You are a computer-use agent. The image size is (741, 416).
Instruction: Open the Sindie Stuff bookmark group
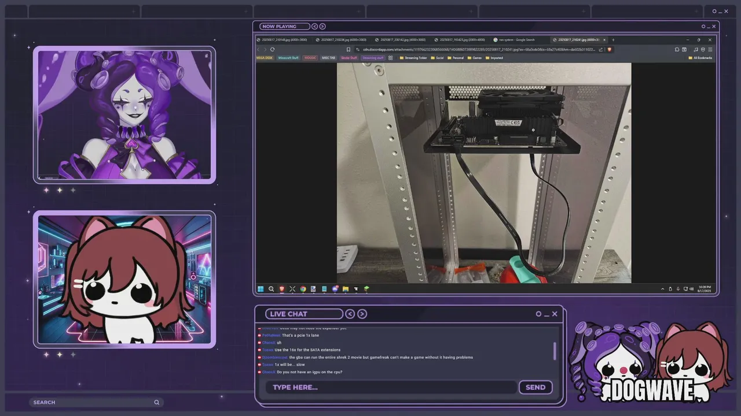pos(349,58)
